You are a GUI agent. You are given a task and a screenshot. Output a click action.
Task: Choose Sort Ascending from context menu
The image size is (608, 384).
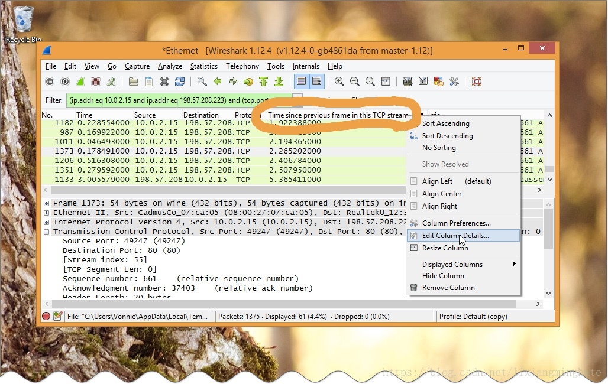coord(463,123)
